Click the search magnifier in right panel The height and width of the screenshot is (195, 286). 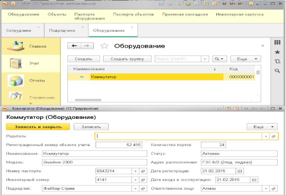coord(277,71)
